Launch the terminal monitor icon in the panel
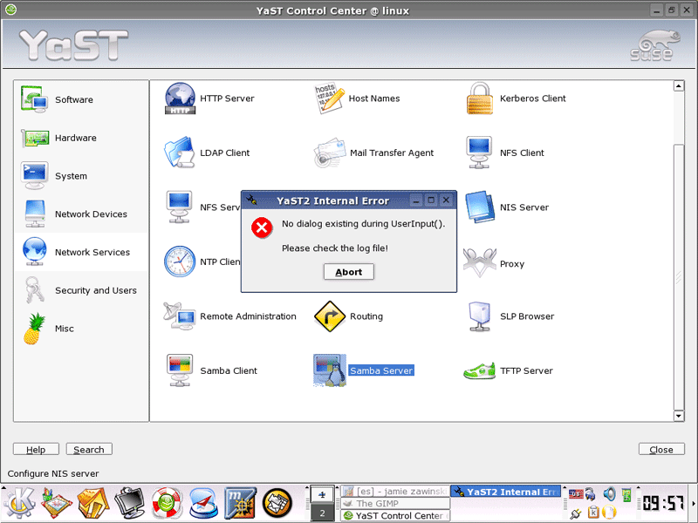 (130, 503)
